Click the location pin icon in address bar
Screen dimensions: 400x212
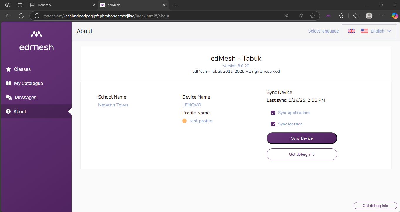(x=287, y=16)
